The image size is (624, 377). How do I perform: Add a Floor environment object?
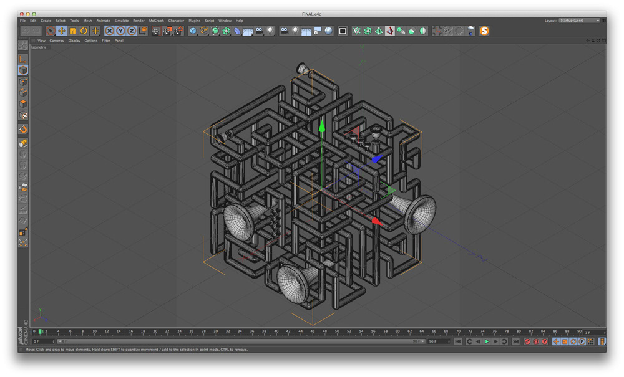(248, 31)
